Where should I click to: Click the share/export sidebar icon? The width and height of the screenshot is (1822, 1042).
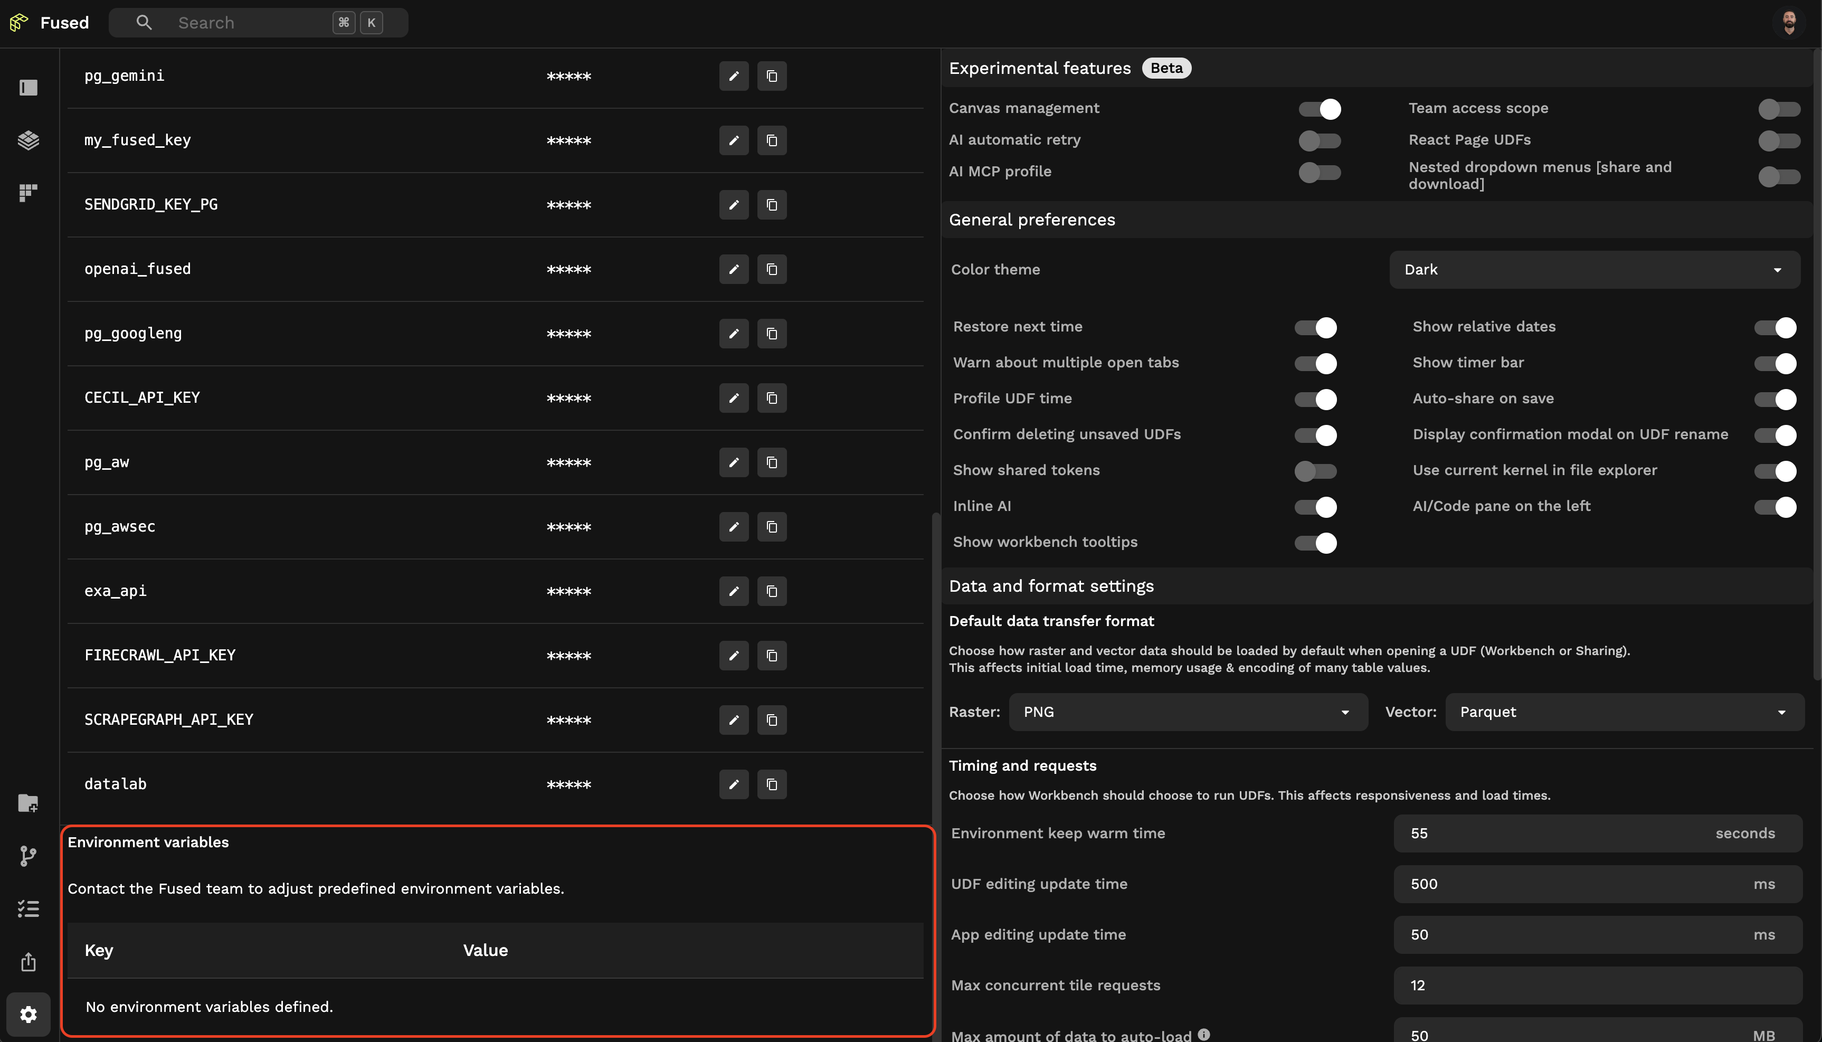pos(28,962)
